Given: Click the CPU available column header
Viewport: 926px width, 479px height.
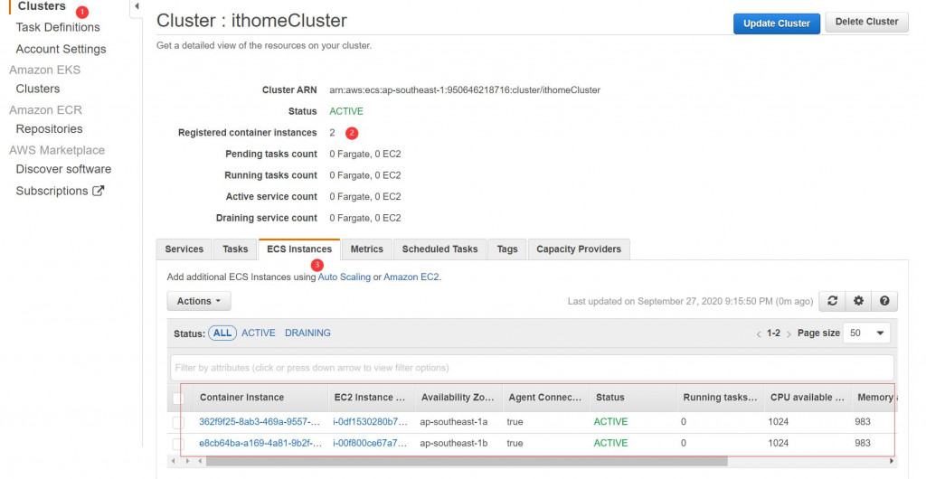Looking at the screenshot, I should click(x=808, y=398).
